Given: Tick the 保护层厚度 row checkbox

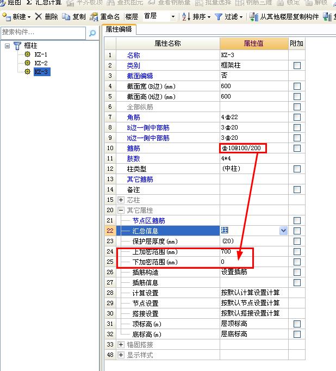Looking at the screenshot, I should (x=297, y=241).
